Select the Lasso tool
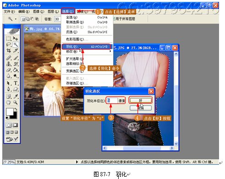This screenshot has width=225, height=179. click(x=9, y=45)
